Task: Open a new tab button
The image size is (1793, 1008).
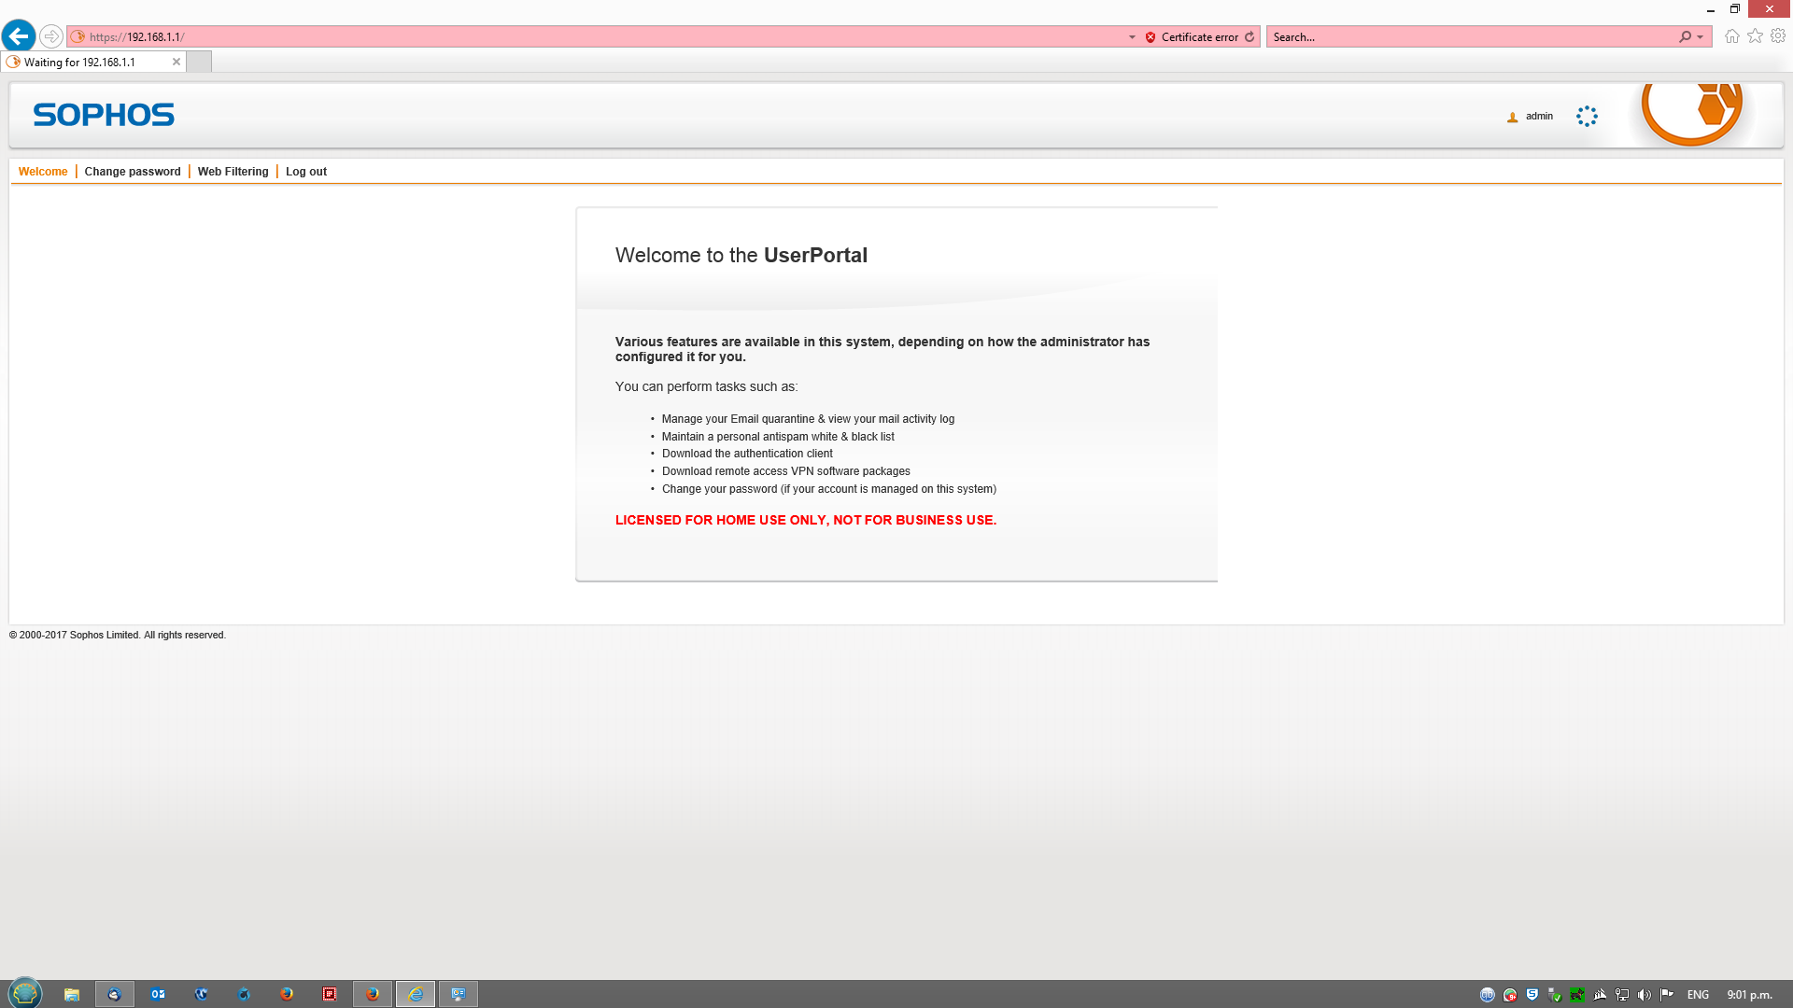Action: pyautogui.click(x=199, y=63)
